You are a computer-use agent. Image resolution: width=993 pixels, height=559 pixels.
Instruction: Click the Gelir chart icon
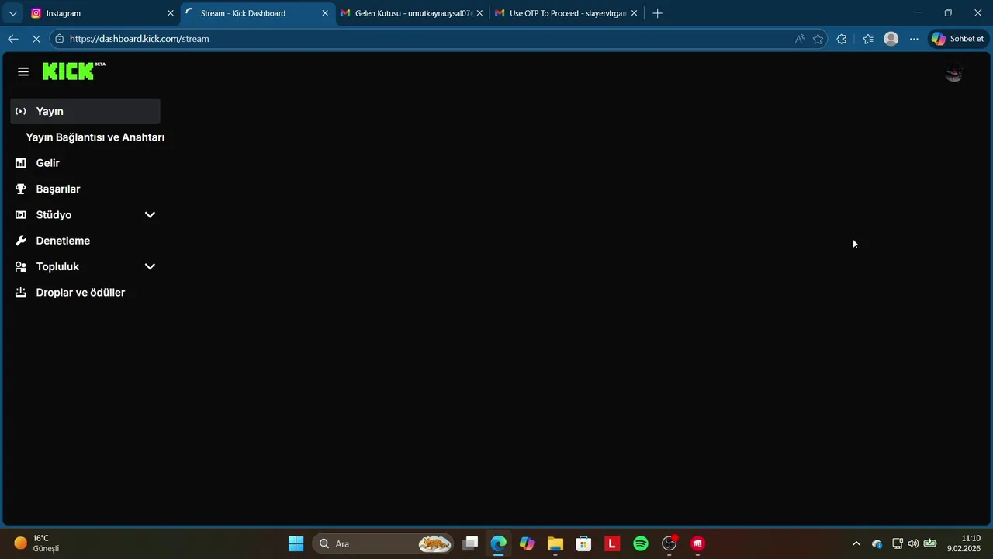click(x=21, y=163)
